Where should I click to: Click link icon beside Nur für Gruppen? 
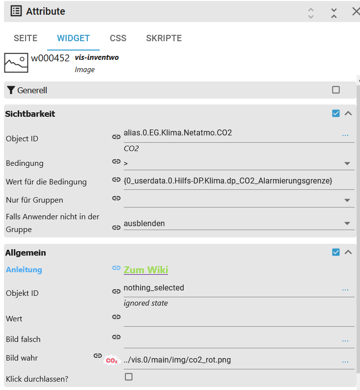pyautogui.click(x=116, y=198)
